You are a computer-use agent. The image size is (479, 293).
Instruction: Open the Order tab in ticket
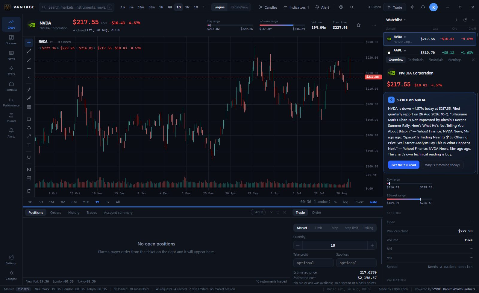[x=316, y=213]
